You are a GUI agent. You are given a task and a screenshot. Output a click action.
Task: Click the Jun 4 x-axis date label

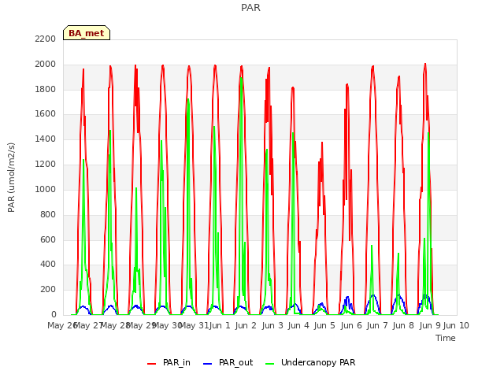pos(298,325)
